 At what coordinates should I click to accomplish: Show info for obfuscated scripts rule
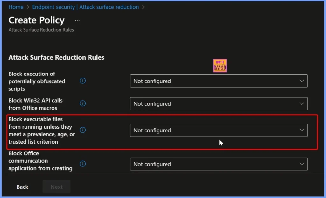(x=83, y=81)
